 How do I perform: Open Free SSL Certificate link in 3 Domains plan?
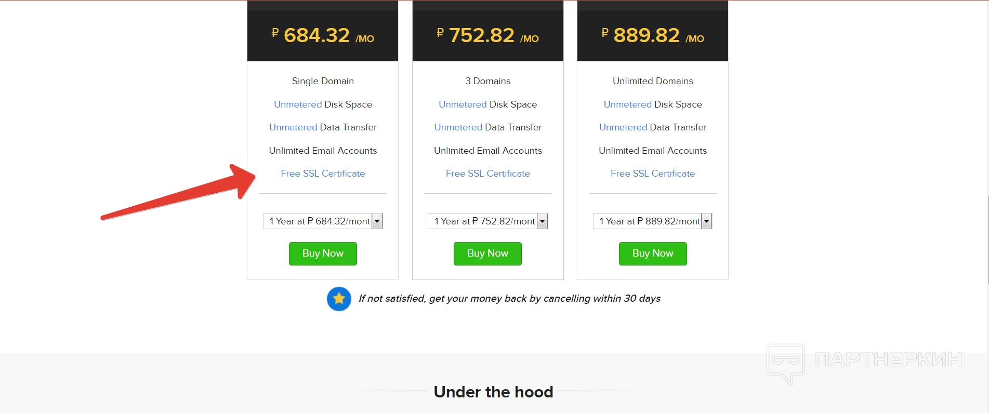[487, 174]
